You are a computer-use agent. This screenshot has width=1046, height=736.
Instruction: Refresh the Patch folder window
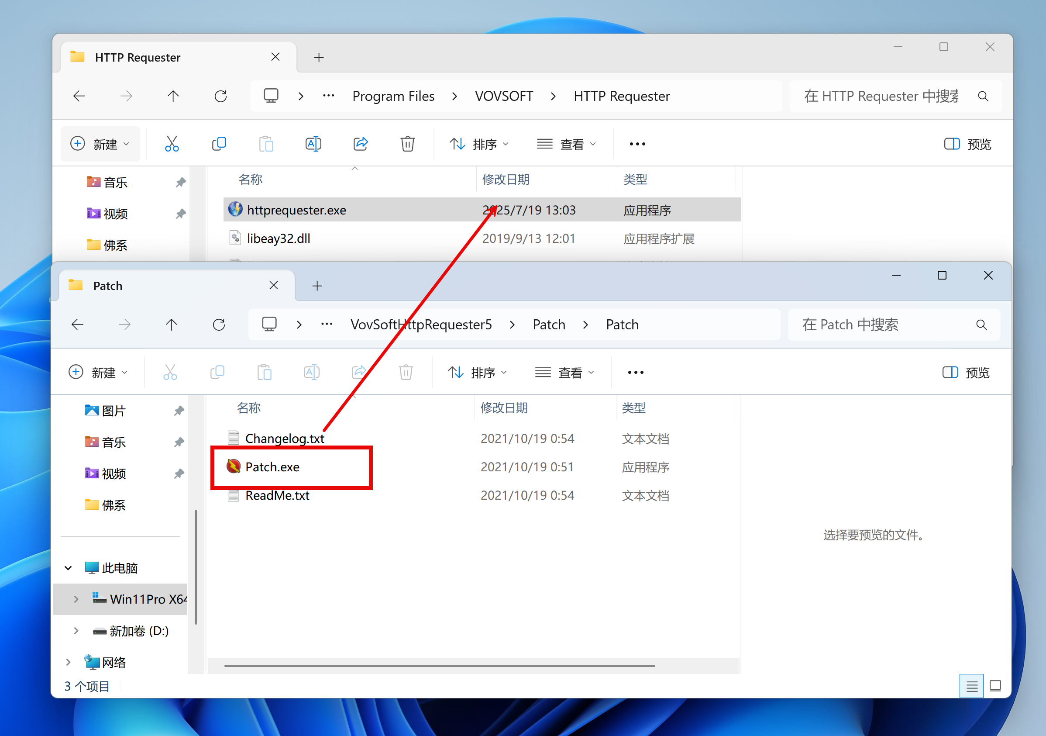[219, 325]
